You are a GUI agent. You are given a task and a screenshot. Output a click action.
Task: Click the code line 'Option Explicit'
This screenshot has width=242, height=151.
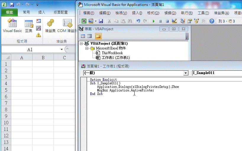coord(103,80)
